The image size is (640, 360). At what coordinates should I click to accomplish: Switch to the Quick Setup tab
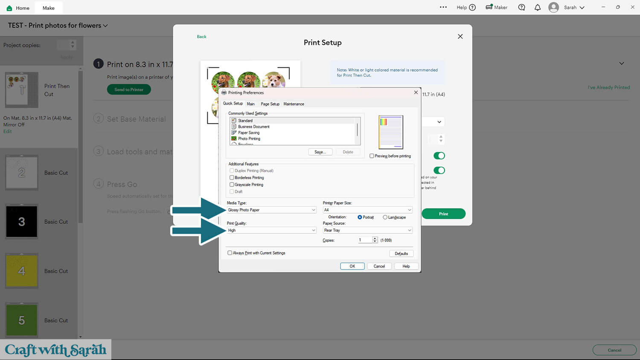click(233, 104)
